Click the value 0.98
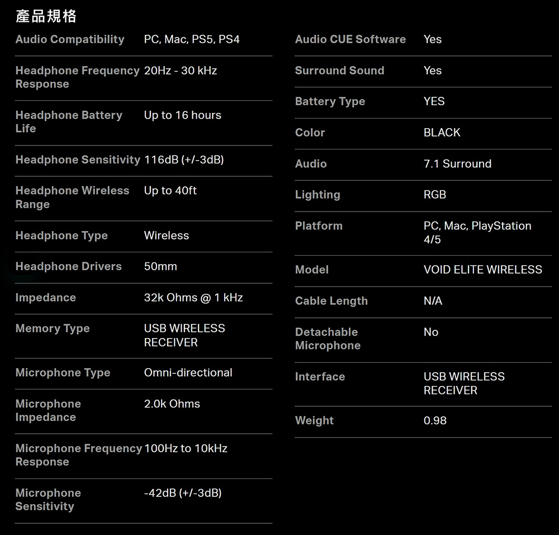The image size is (559, 535). [x=435, y=421]
